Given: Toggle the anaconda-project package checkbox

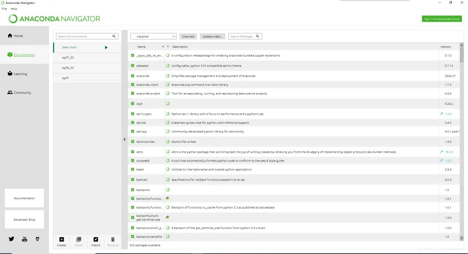Looking at the screenshot, I should coord(133,93).
